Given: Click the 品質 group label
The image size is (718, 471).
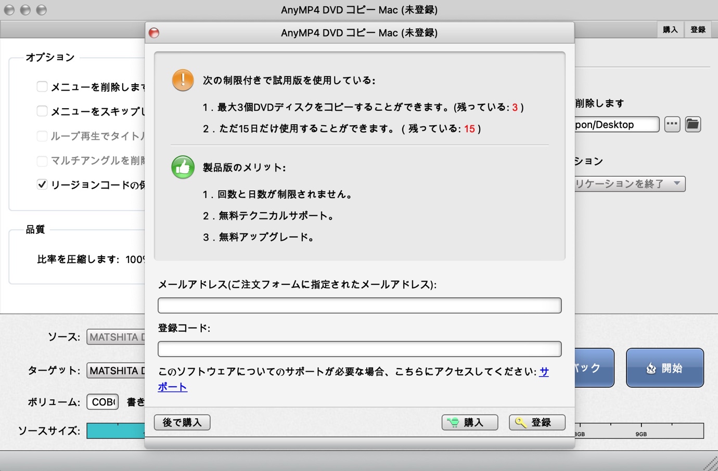Looking at the screenshot, I should pyautogui.click(x=35, y=229).
